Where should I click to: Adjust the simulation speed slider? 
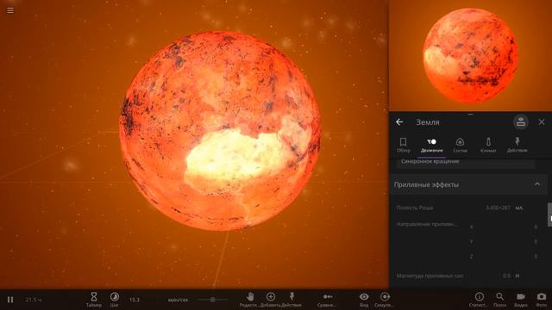point(213,300)
